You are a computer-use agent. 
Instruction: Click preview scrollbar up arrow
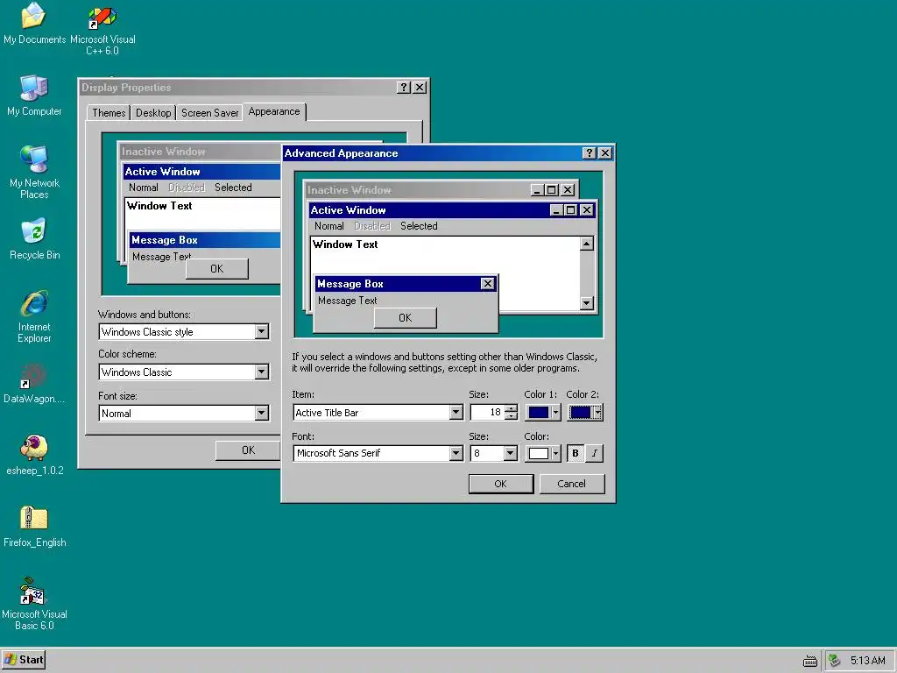coord(586,244)
